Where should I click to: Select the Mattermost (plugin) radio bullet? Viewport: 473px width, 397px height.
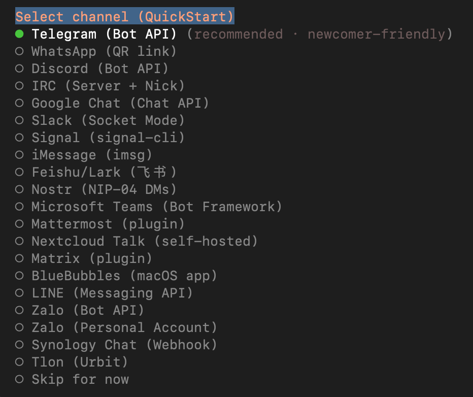coord(20,224)
